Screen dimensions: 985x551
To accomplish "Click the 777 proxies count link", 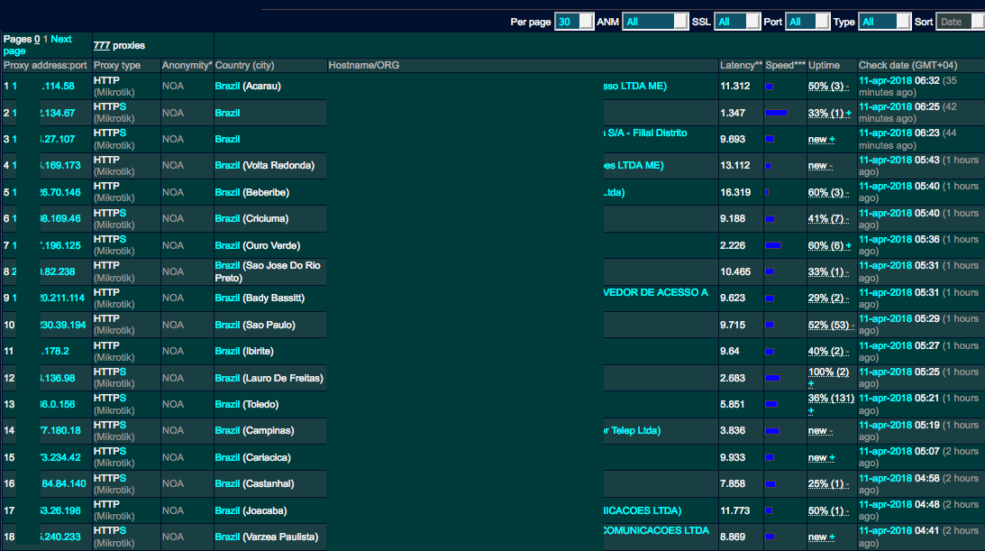I will 101,45.
